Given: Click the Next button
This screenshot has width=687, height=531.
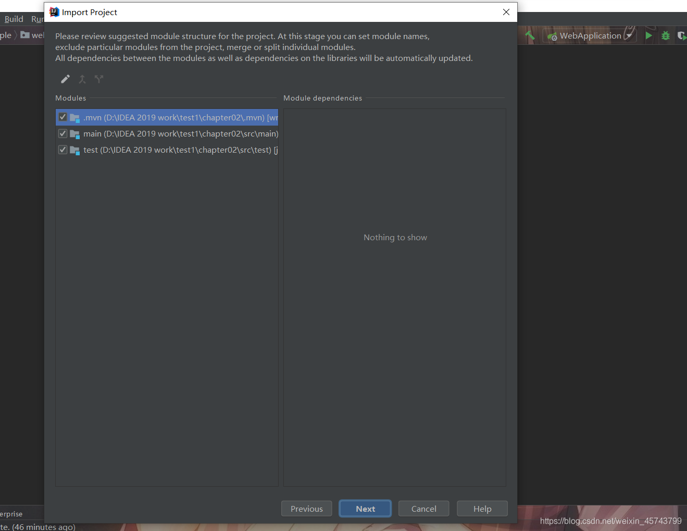Looking at the screenshot, I should click(x=365, y=509).
